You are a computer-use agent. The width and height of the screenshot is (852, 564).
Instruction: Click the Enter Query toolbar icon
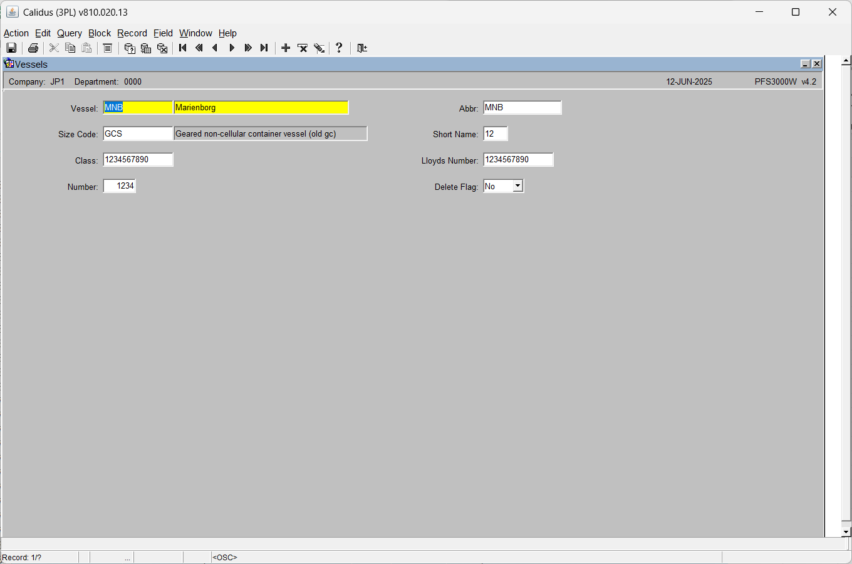point(130,48)
